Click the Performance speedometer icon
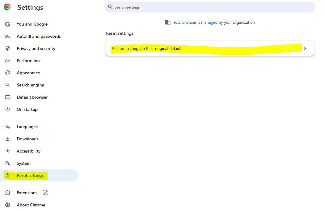 tap(7, 61)
